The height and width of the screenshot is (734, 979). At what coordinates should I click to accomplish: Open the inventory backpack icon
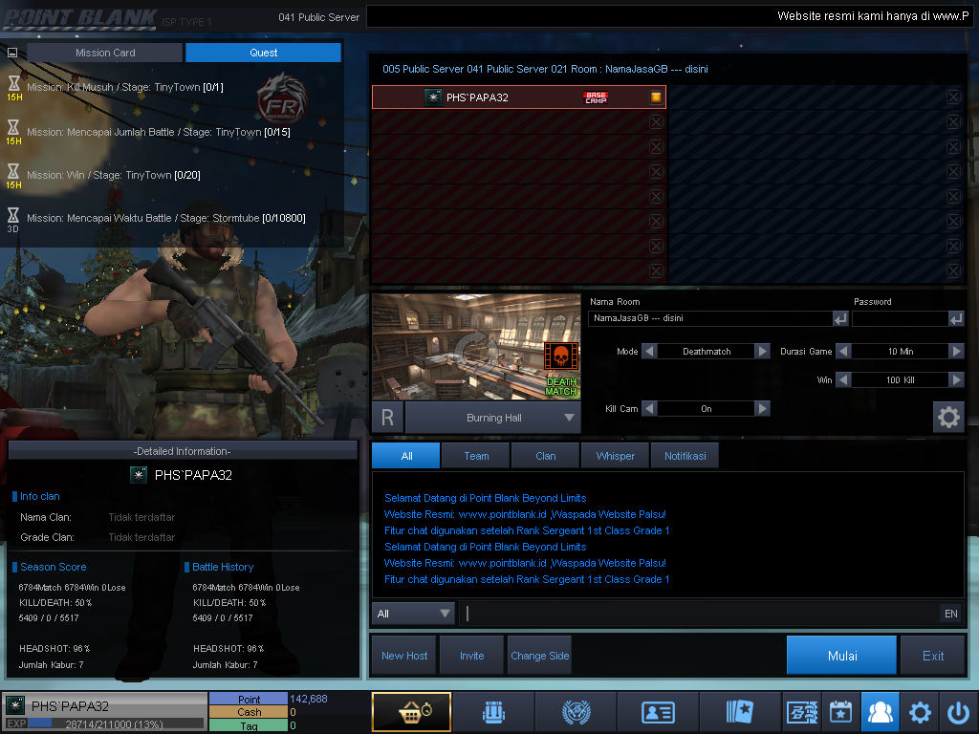[492, 712]
